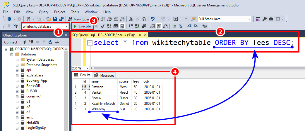Click the Save All toolbar icon
Image resolution: width=305 pixels, height=131 pixels.
coord(61,19)
